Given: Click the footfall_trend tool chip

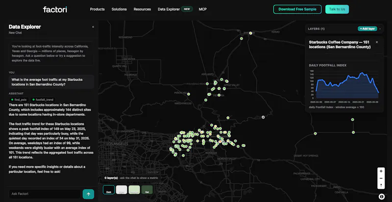Looking at the screenshot, I should pyautogui.click(x=43, y=100).
